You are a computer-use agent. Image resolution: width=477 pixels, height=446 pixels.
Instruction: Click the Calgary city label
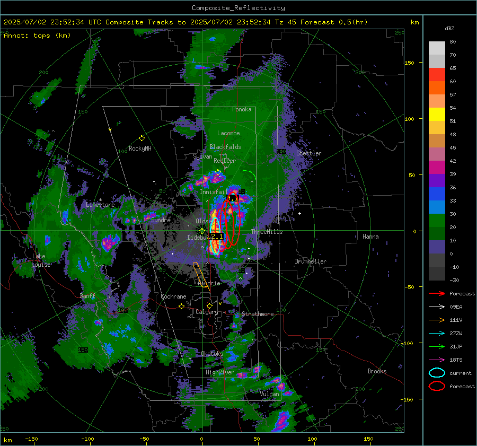tap(207, 312)
